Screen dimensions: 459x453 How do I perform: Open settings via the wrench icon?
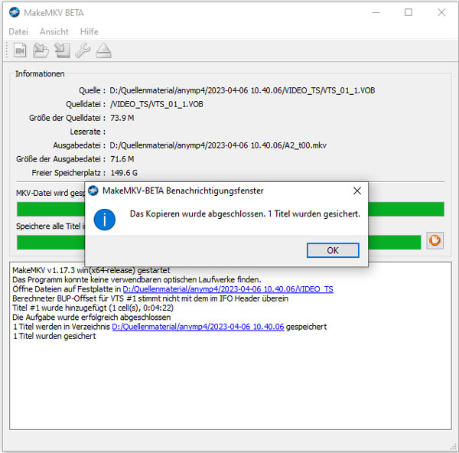(83, 51)
